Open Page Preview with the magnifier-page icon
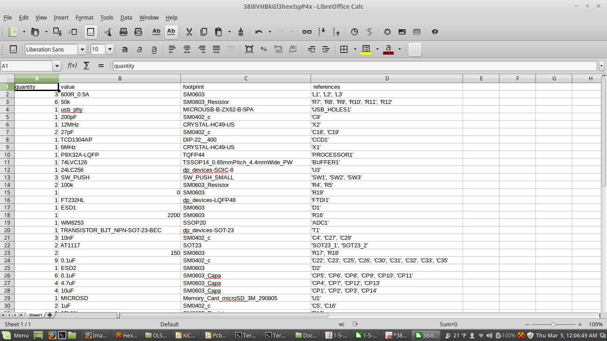607x341 pixels. tap(138, 32)
